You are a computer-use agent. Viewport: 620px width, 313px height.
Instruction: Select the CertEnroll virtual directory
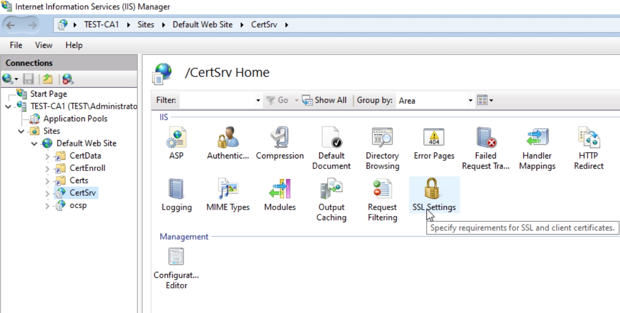87,168
